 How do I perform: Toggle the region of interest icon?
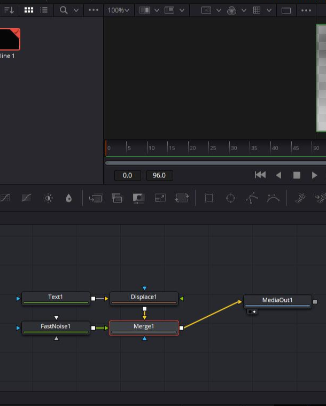pos(206,10)
